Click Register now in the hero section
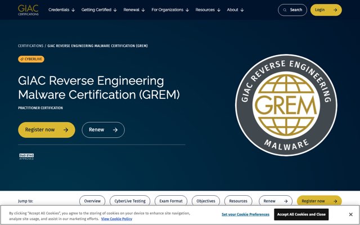 coord(47,130)
